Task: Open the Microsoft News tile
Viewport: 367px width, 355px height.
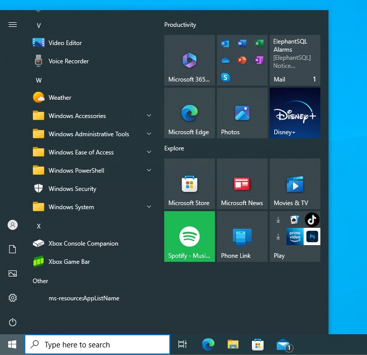Action: click(x=242, y=184)
